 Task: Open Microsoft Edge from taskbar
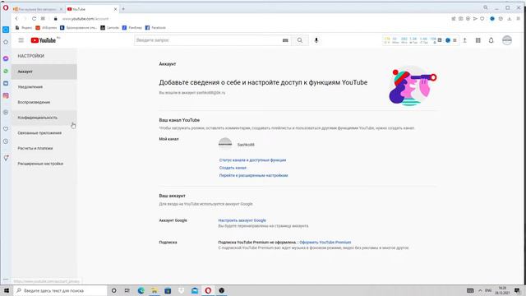click(x=141, y=290)
